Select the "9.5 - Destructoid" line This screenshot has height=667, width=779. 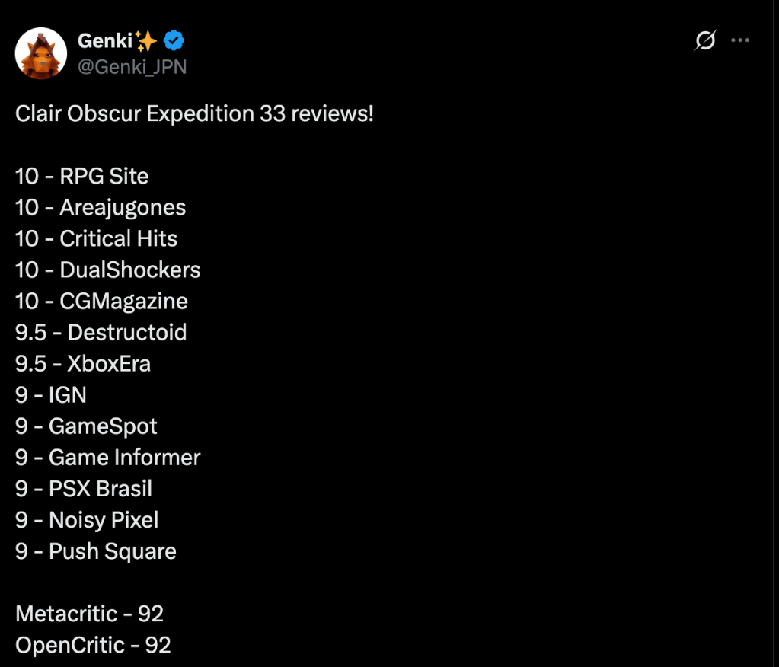pos(101,332)
